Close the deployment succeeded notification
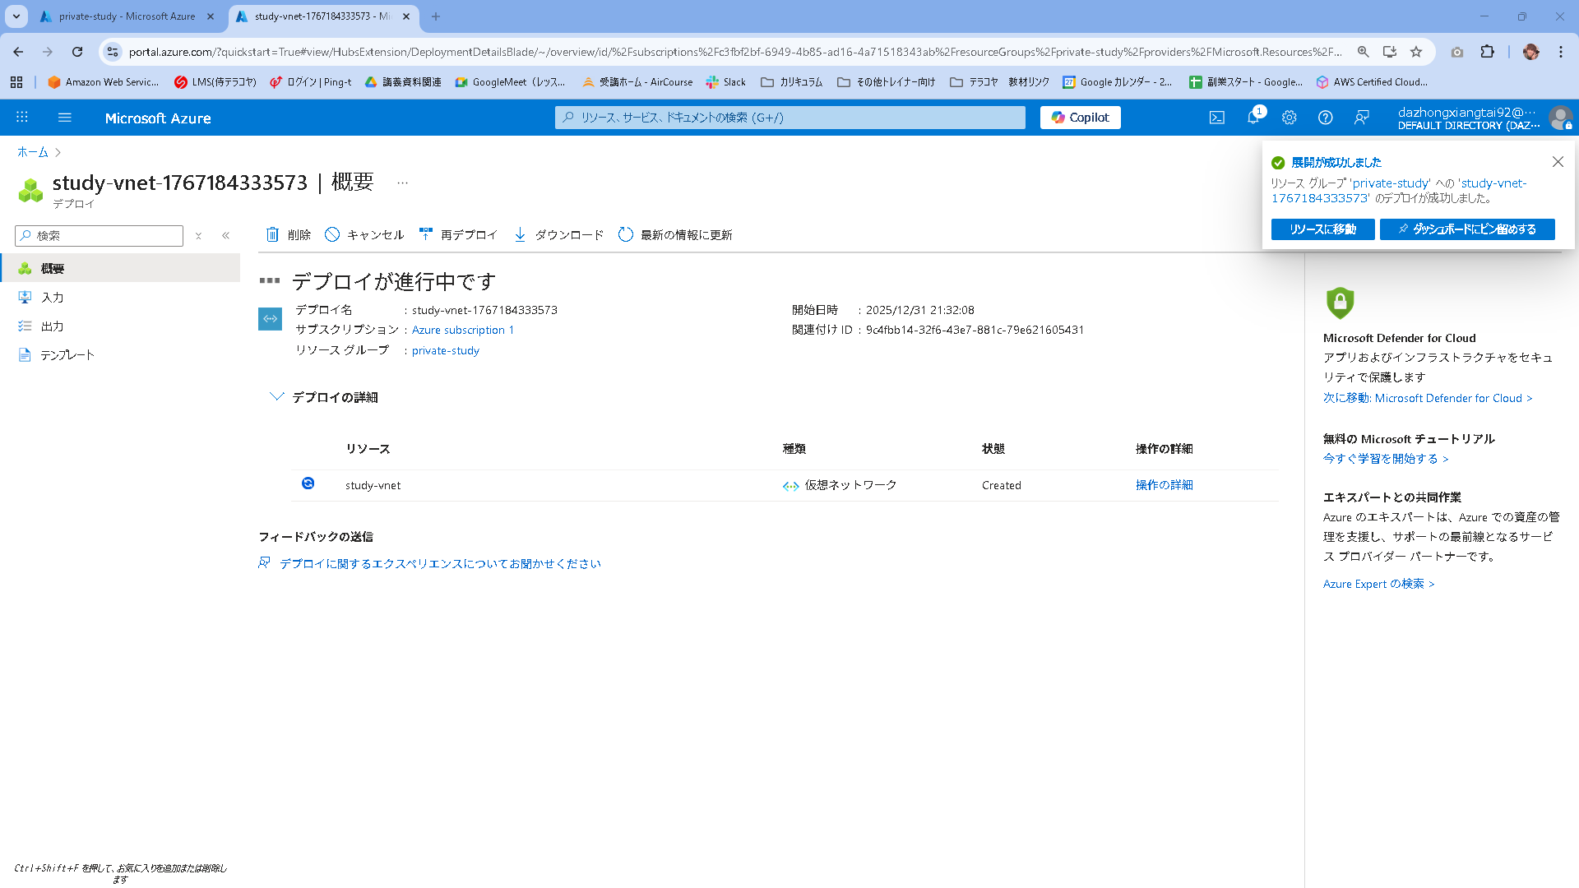The height and width of the screenshot is (888, 1579). tap(1558, 162)
